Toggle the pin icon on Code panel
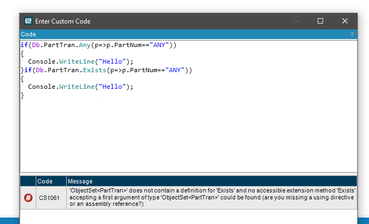 point(352,34)
